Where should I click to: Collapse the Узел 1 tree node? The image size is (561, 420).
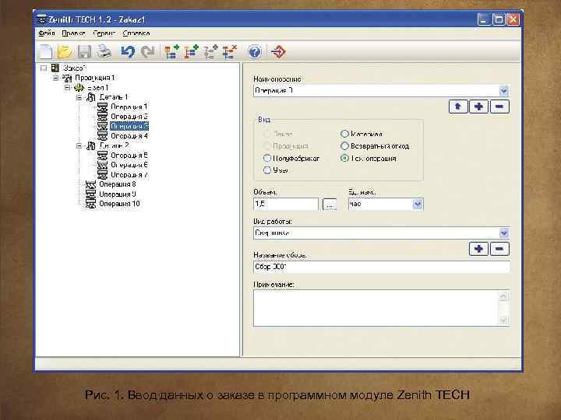click(x=67, y=87)
